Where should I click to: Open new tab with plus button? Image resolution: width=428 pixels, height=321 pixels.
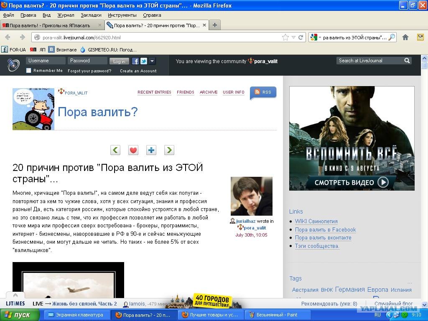coord(215,25)
